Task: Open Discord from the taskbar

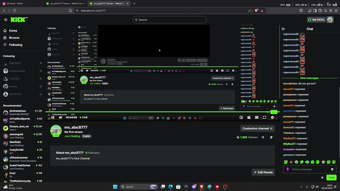Action: [x=194, y=187]
